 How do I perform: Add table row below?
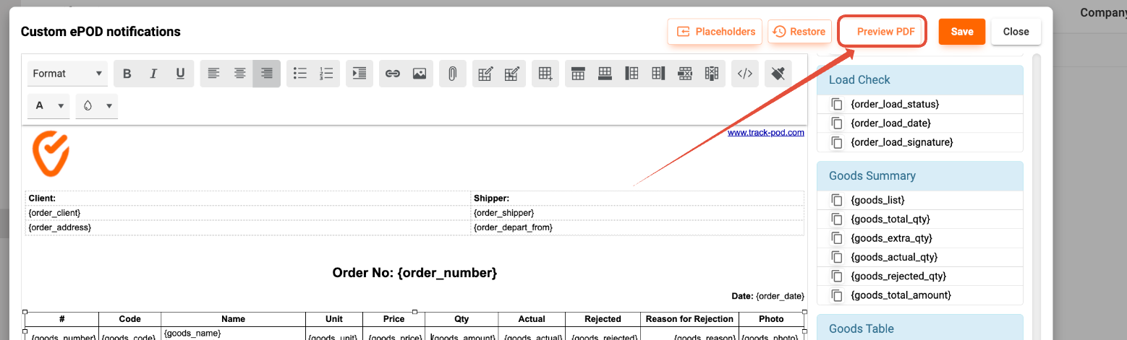[605, 74]
